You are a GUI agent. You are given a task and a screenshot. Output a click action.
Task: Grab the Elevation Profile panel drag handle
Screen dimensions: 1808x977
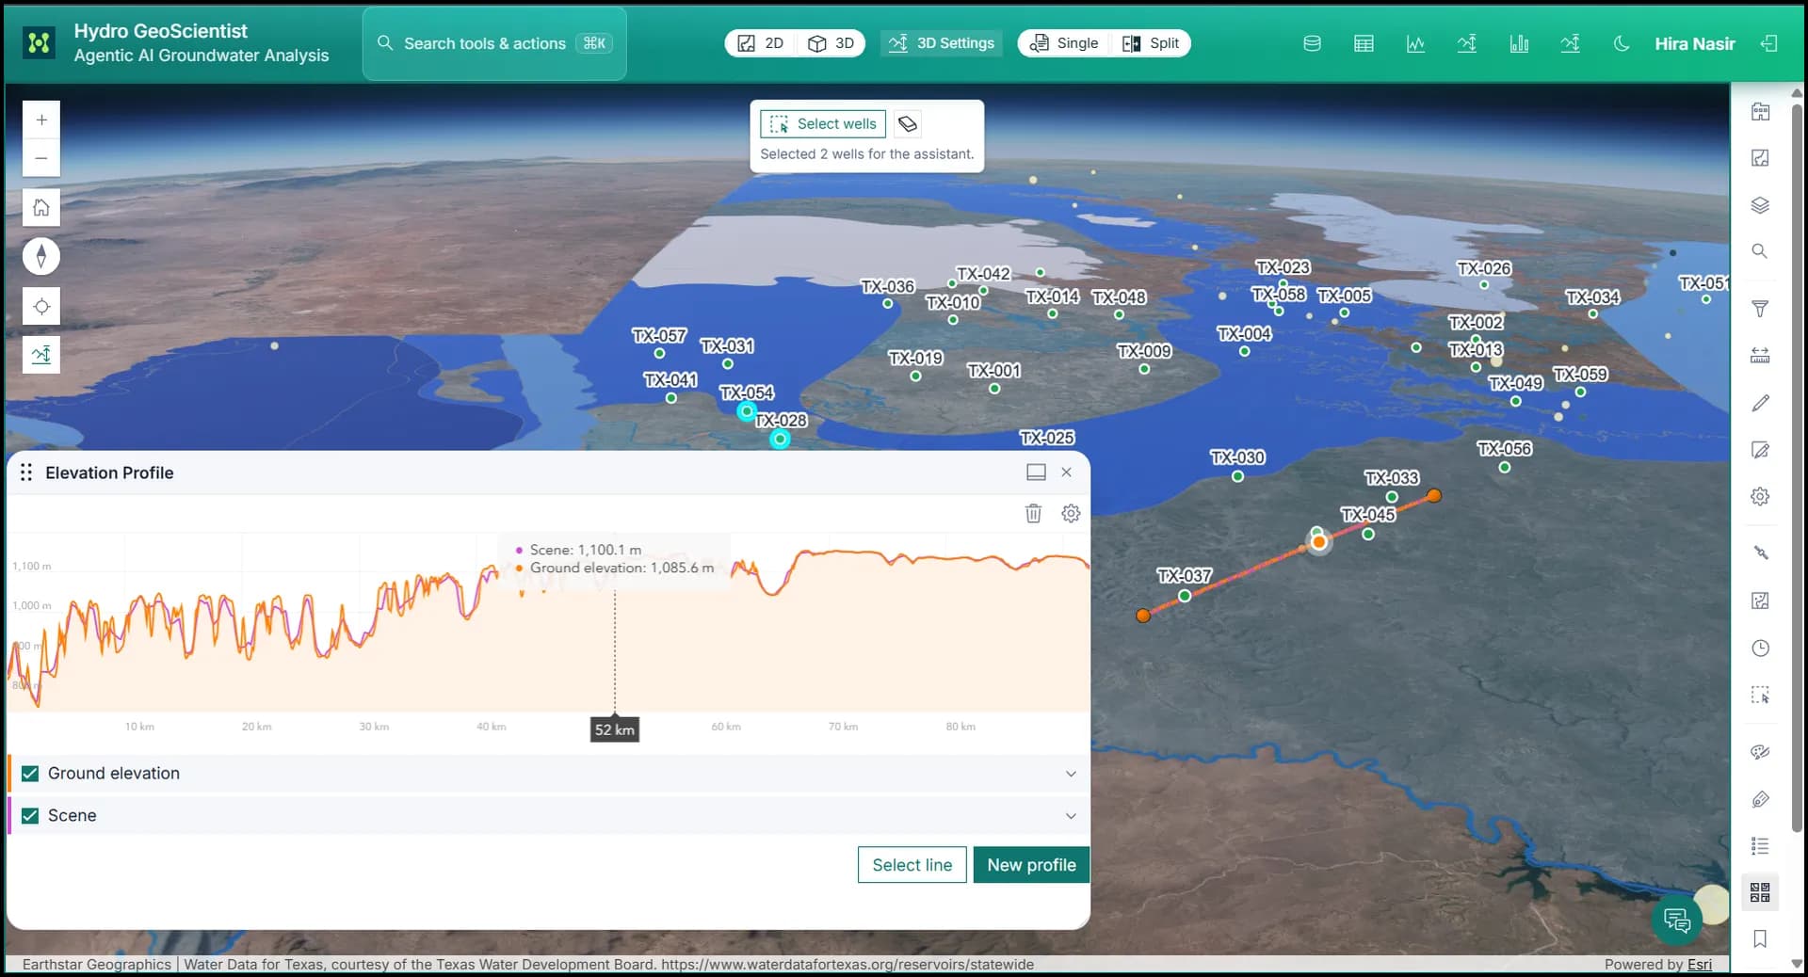pyautogui.click(x=26, y=472)
